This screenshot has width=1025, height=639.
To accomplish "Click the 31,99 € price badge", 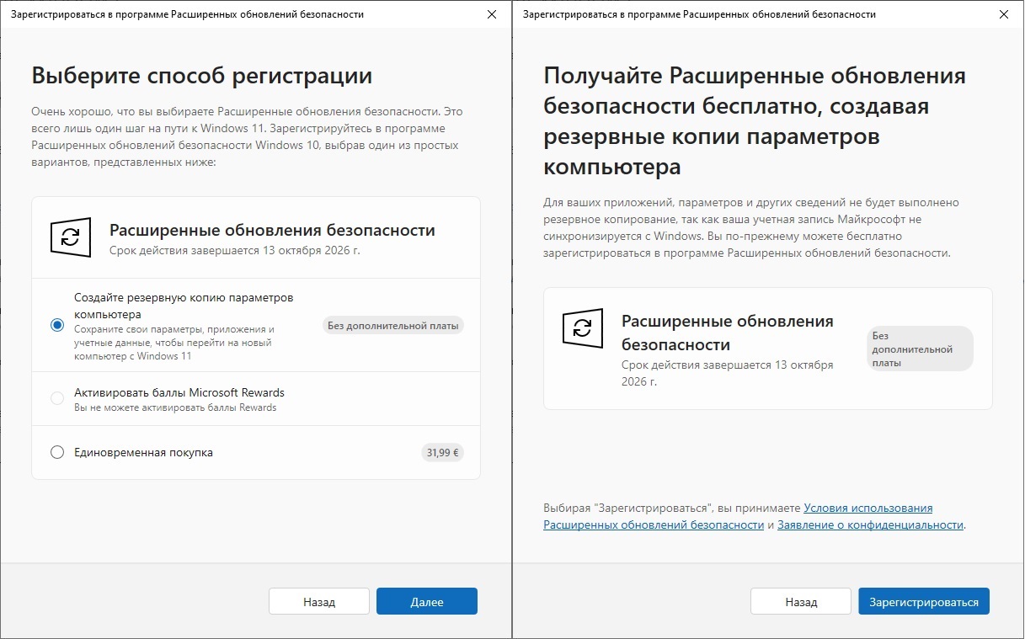I will click(443, 452).
